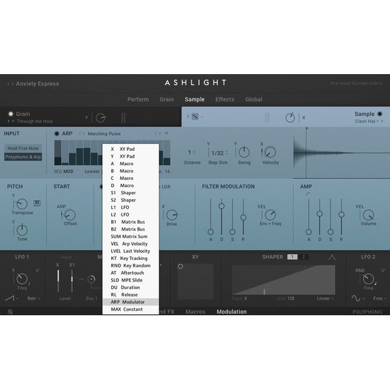This screenshot has width=390, height=390.
Task: Toggle the ARP power dot
Action: coord(57,133)
